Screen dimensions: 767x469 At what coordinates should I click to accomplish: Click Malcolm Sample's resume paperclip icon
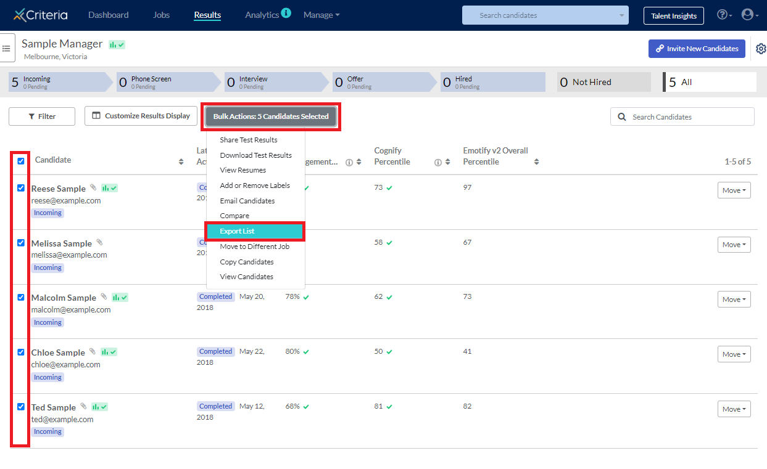point(104,296)
